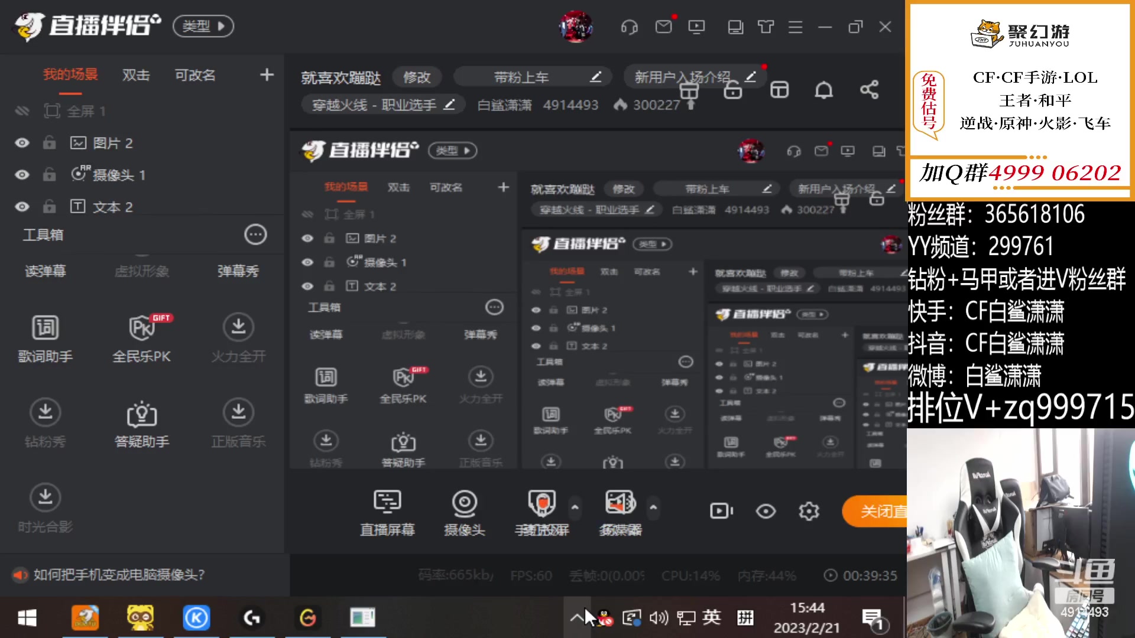This screenshot has height=638, width=1135.
Task: Open the volume control in system tray
Action: click(659, 618)
